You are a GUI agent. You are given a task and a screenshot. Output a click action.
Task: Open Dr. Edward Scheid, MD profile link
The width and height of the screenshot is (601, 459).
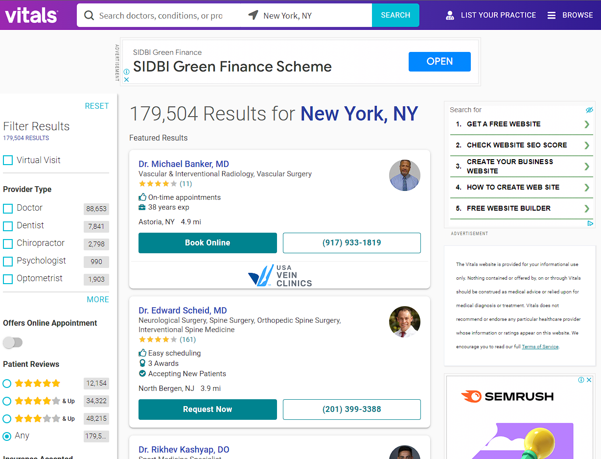click(183, 311)
